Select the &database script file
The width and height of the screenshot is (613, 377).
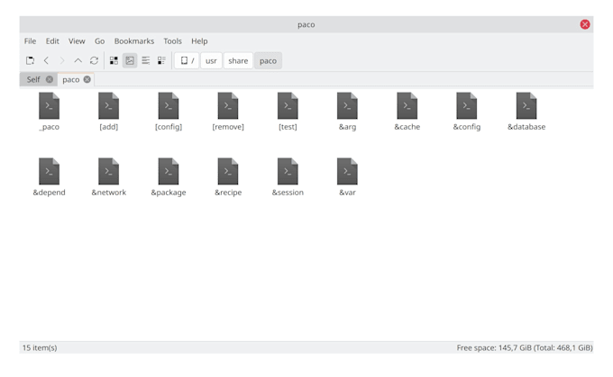pyautogui.click(x=526, y=112)
